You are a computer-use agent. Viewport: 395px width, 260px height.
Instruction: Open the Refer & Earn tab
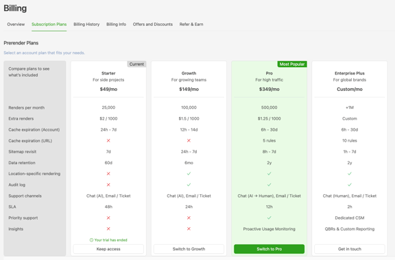(x=191, y=25)
